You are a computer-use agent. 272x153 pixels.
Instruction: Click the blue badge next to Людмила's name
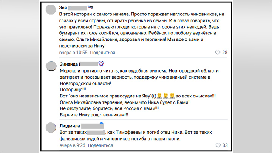(102, 124)
